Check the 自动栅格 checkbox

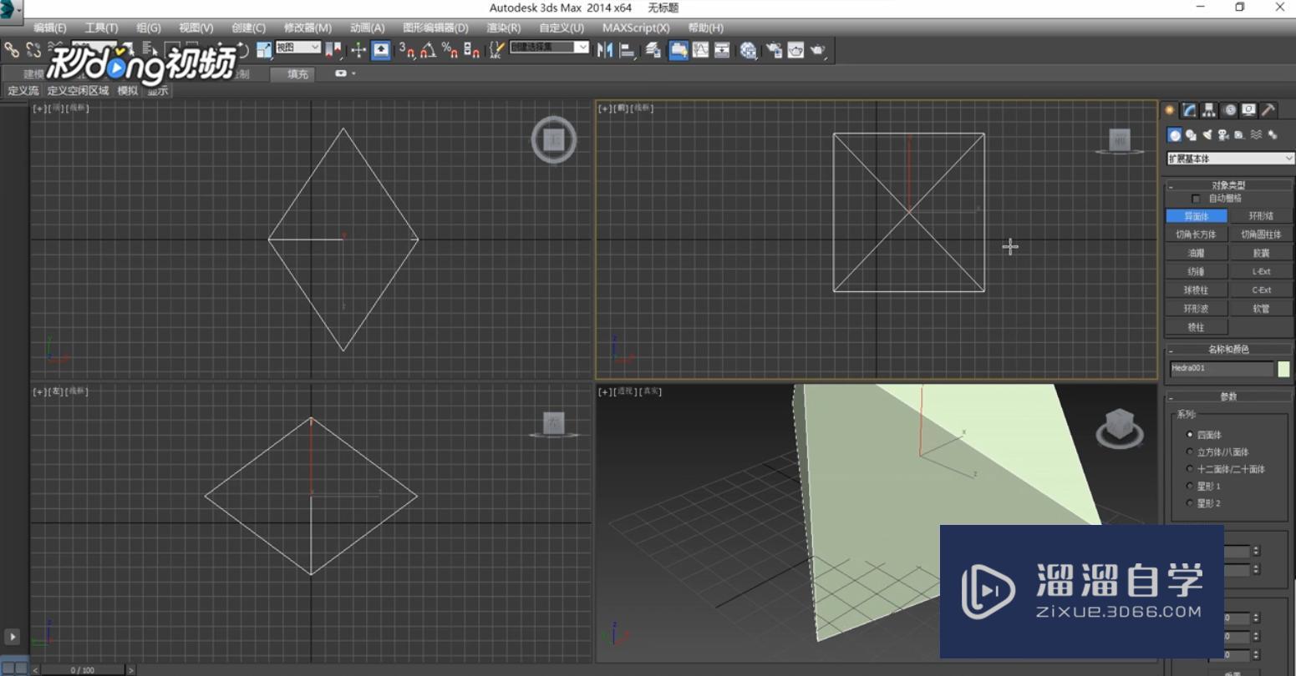1196,199
